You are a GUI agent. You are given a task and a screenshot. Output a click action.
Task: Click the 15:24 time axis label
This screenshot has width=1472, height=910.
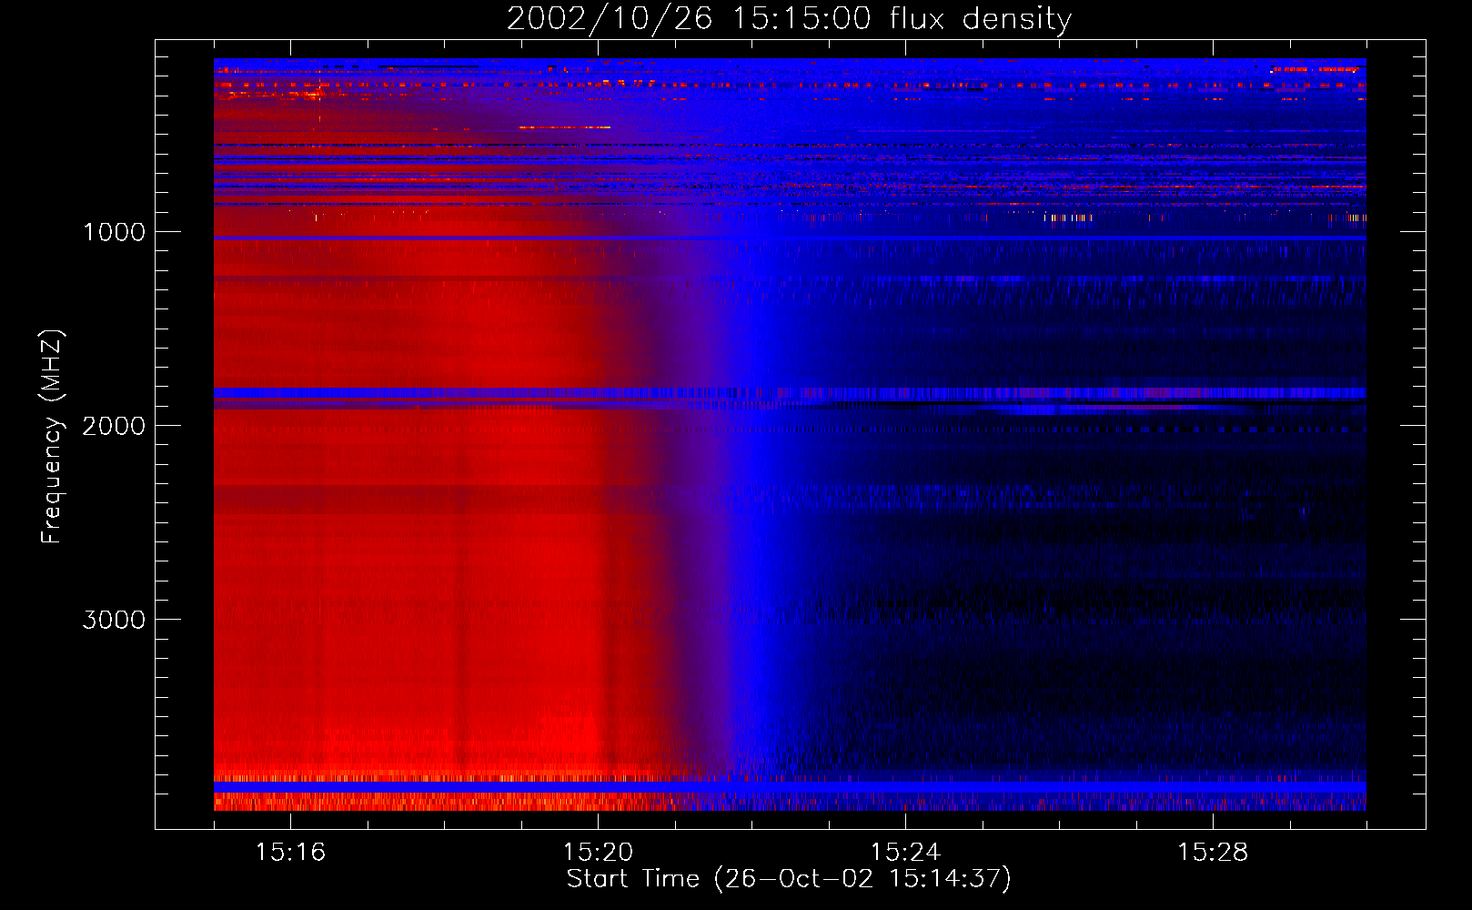905,853
